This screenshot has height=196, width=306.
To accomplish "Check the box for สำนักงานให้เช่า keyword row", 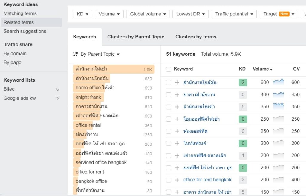I will pyautogui.click(x=169, y=107).
